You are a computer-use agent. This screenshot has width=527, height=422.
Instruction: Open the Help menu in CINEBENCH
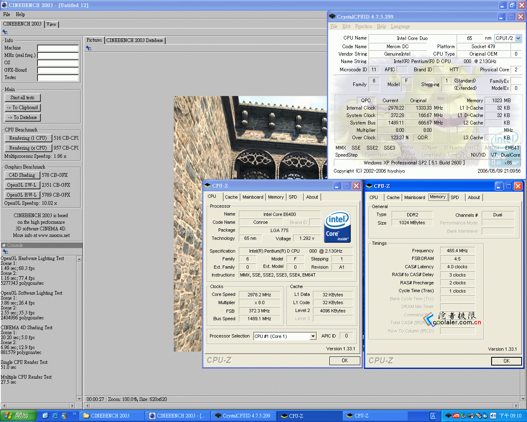click(20, 14)
